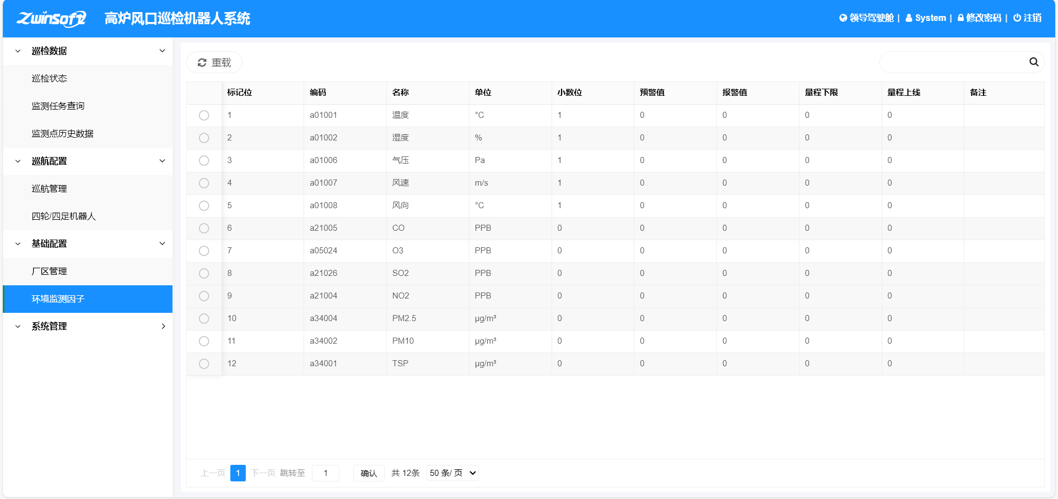Click the 高炉风口巡检机器人系统 title
Screen dimensions: 1058x499
click(x=177, y=19)
